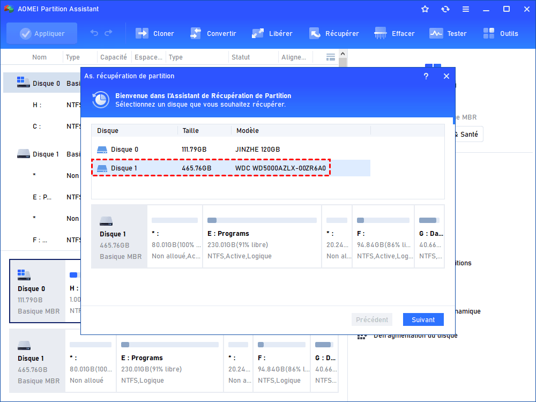This screenshot has height=402, width=536.
Task: Open the Convertir tool
Action: point(213,33)
